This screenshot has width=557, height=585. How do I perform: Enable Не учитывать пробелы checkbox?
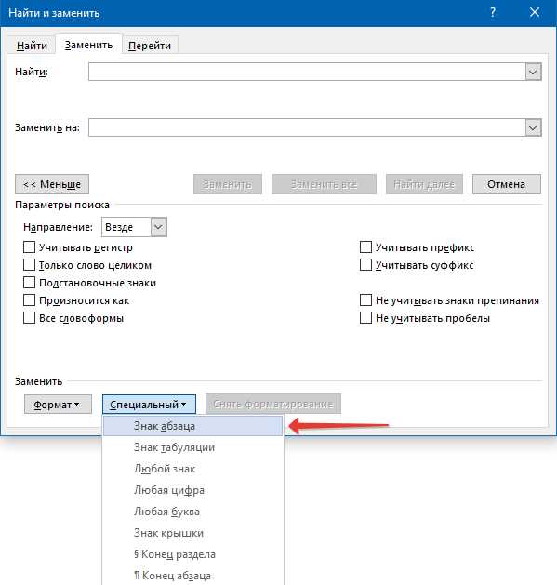point(365,318)
